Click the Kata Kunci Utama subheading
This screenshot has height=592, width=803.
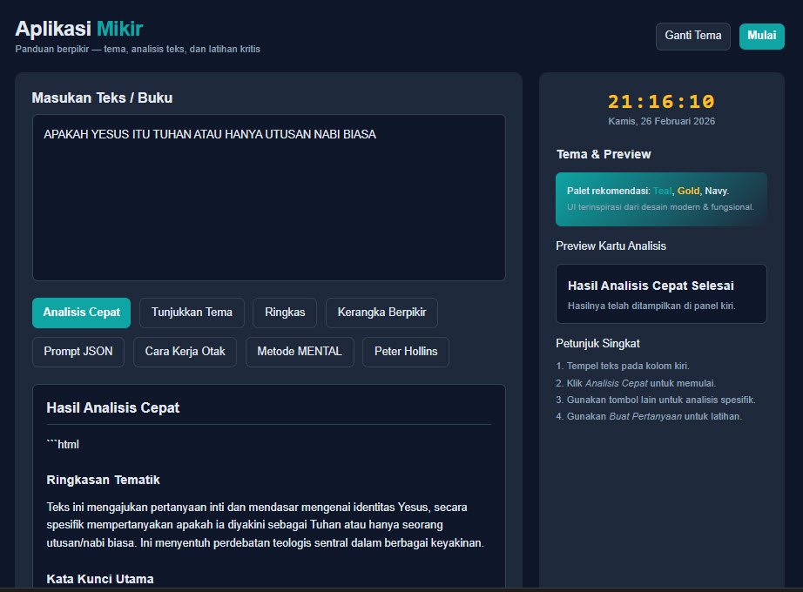click(x=100, y=579)
